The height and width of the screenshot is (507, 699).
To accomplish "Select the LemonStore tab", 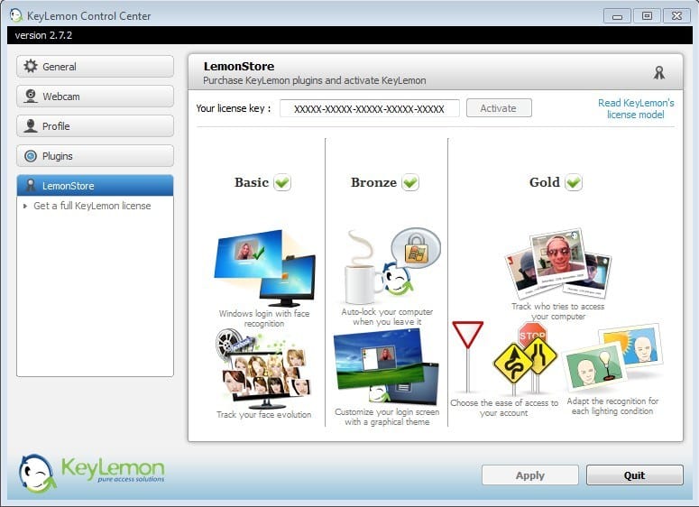I will click(x=95, y=186).
